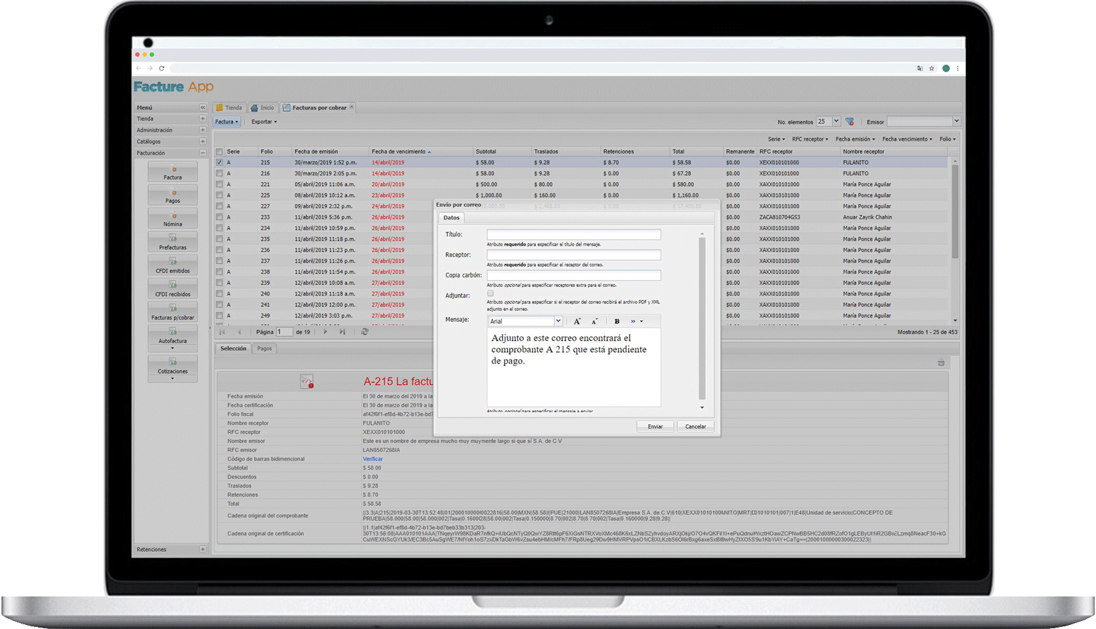The image size is (1096, 629).
Task: Toggle bold in message editor
Action: (617, 322)
